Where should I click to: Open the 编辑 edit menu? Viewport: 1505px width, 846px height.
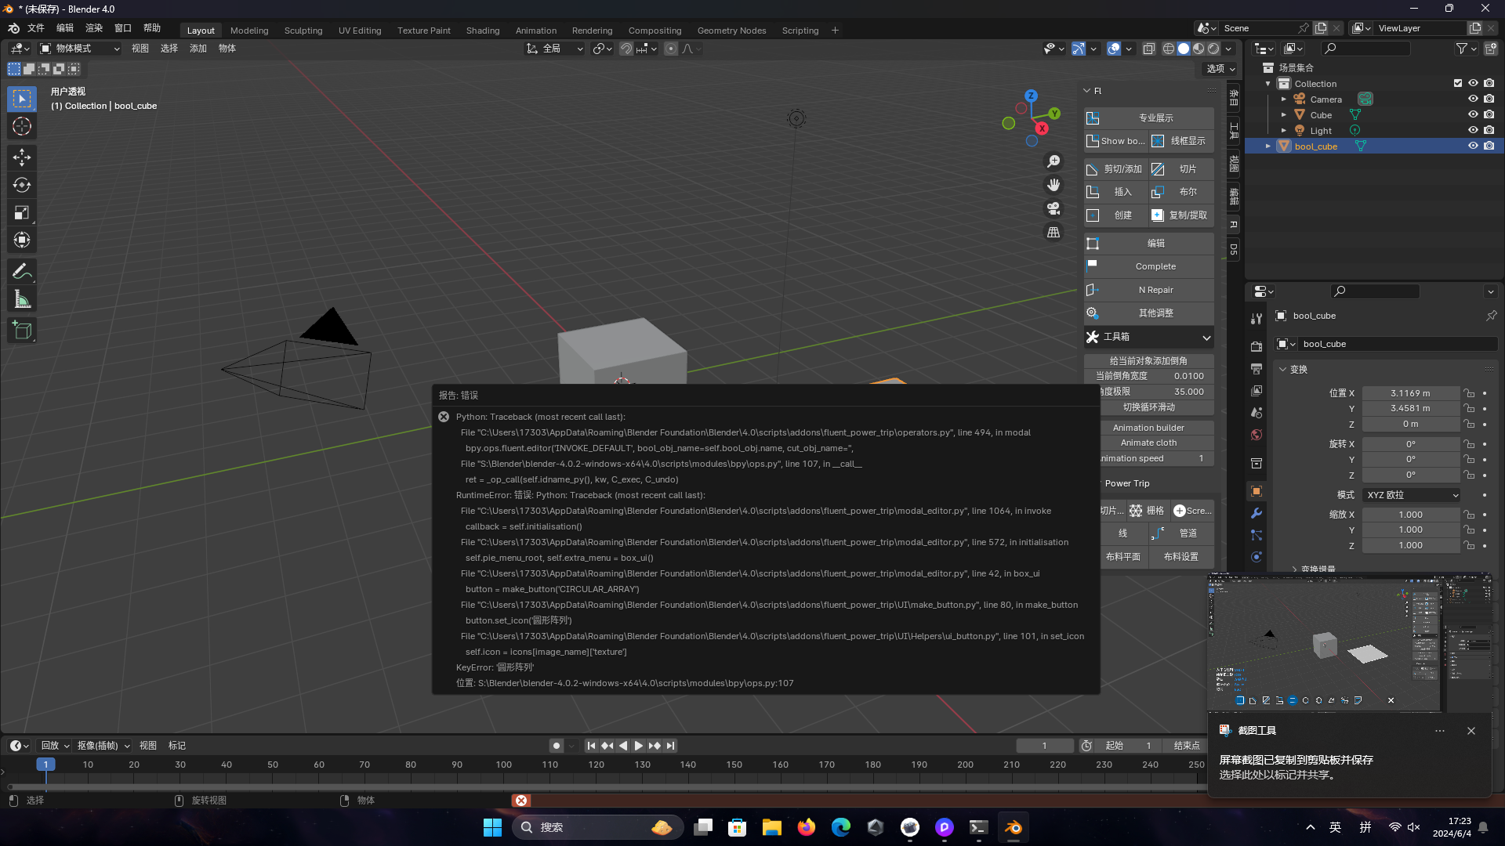point(65,28)
